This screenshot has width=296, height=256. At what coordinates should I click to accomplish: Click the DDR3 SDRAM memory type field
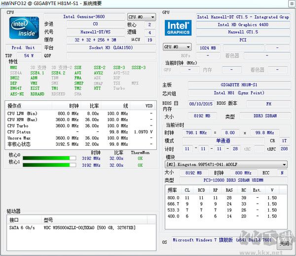coord(265,116)
